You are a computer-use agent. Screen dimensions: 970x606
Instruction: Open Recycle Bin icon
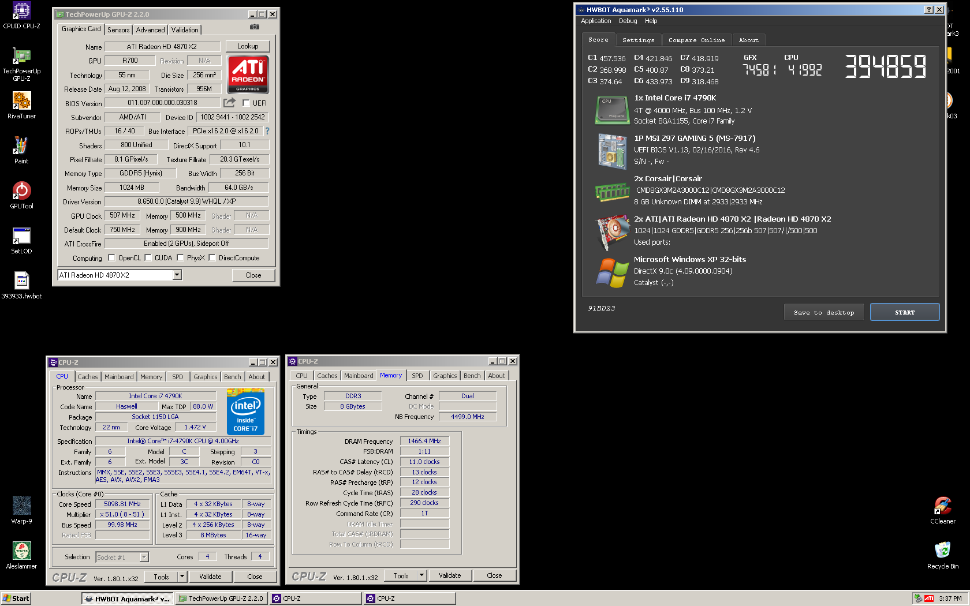(x=943, y=555)
